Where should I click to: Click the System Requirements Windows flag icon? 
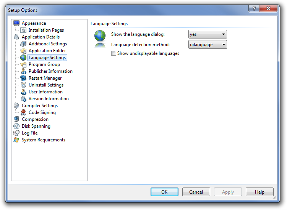[16, 140]
